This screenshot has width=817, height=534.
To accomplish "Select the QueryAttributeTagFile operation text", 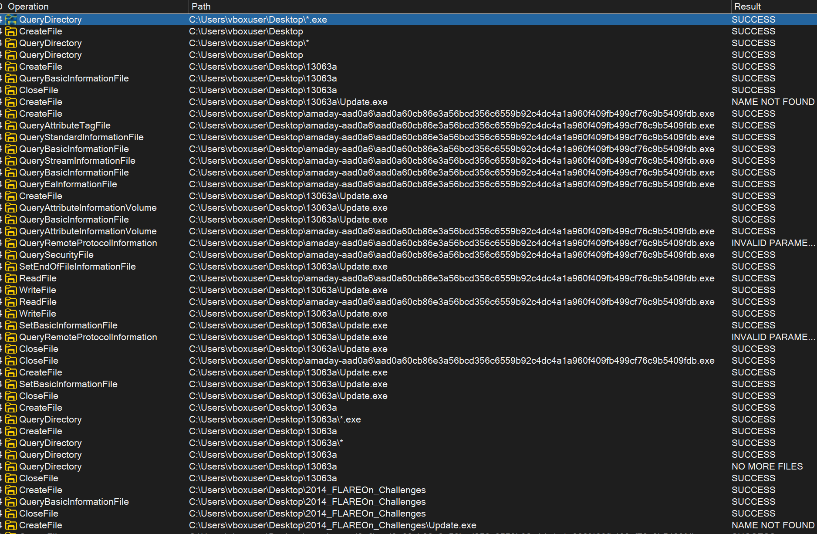I will pyautogui.click(x=64, y=125).
